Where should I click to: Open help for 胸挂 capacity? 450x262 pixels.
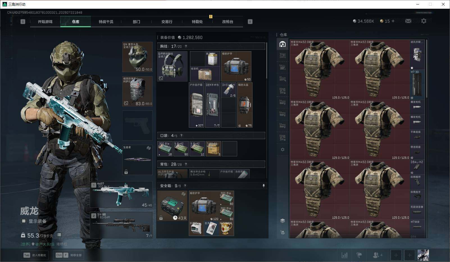(x=186, y=46)
